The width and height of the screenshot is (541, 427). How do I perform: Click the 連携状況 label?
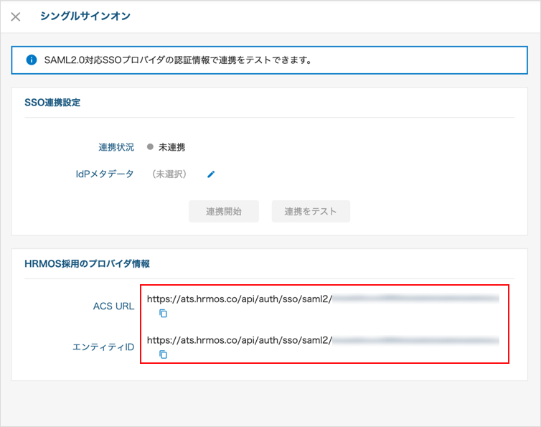116,147
